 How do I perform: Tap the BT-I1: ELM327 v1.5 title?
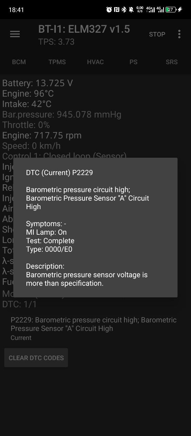[x=84, y=29]
